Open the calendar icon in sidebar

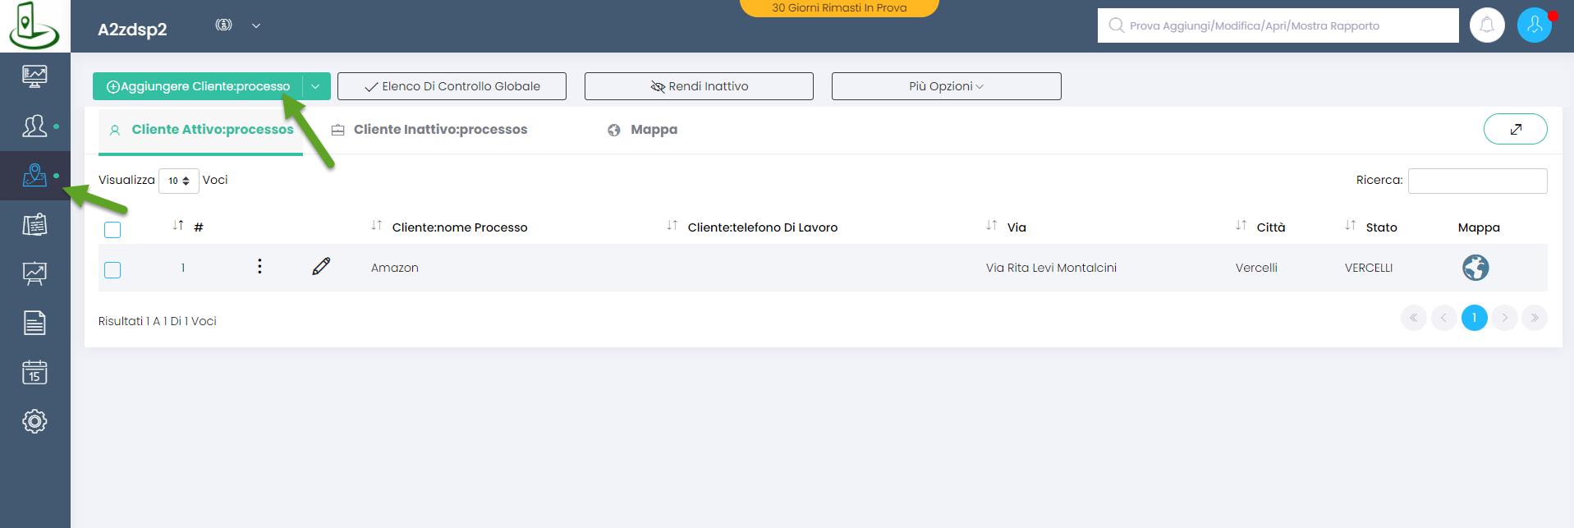34,372
